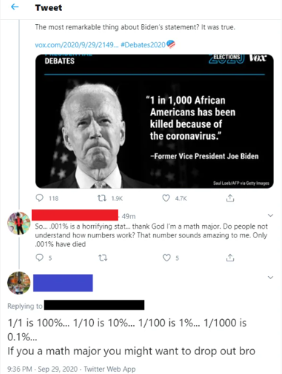
Task: Click the blue redacted author name
Action: click(x=63, y=283)
